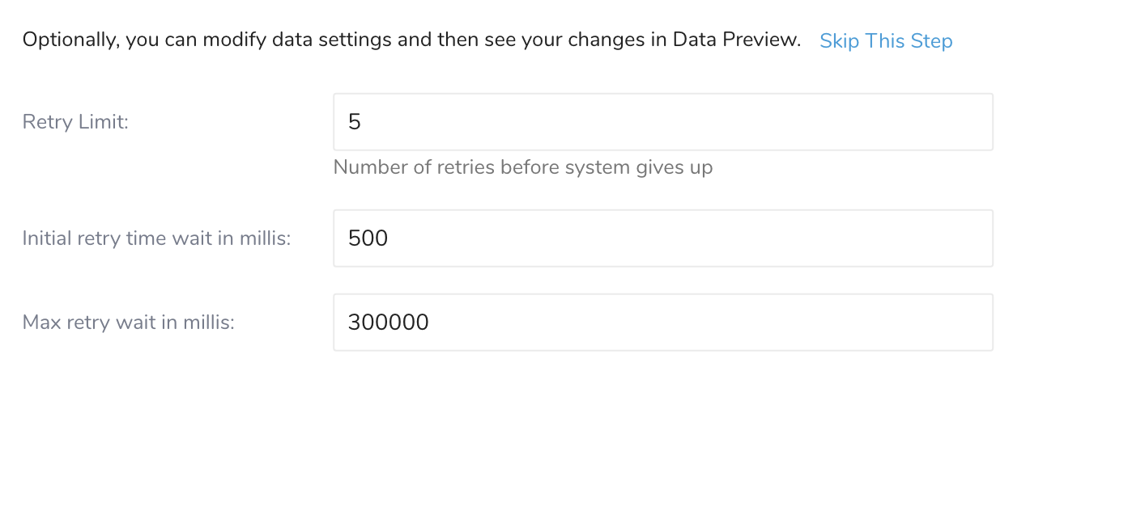Image resolution: width=1145 pixels, height=506 pixels.
Task: Click the 300000 value in the field
Action: [388, 323]
